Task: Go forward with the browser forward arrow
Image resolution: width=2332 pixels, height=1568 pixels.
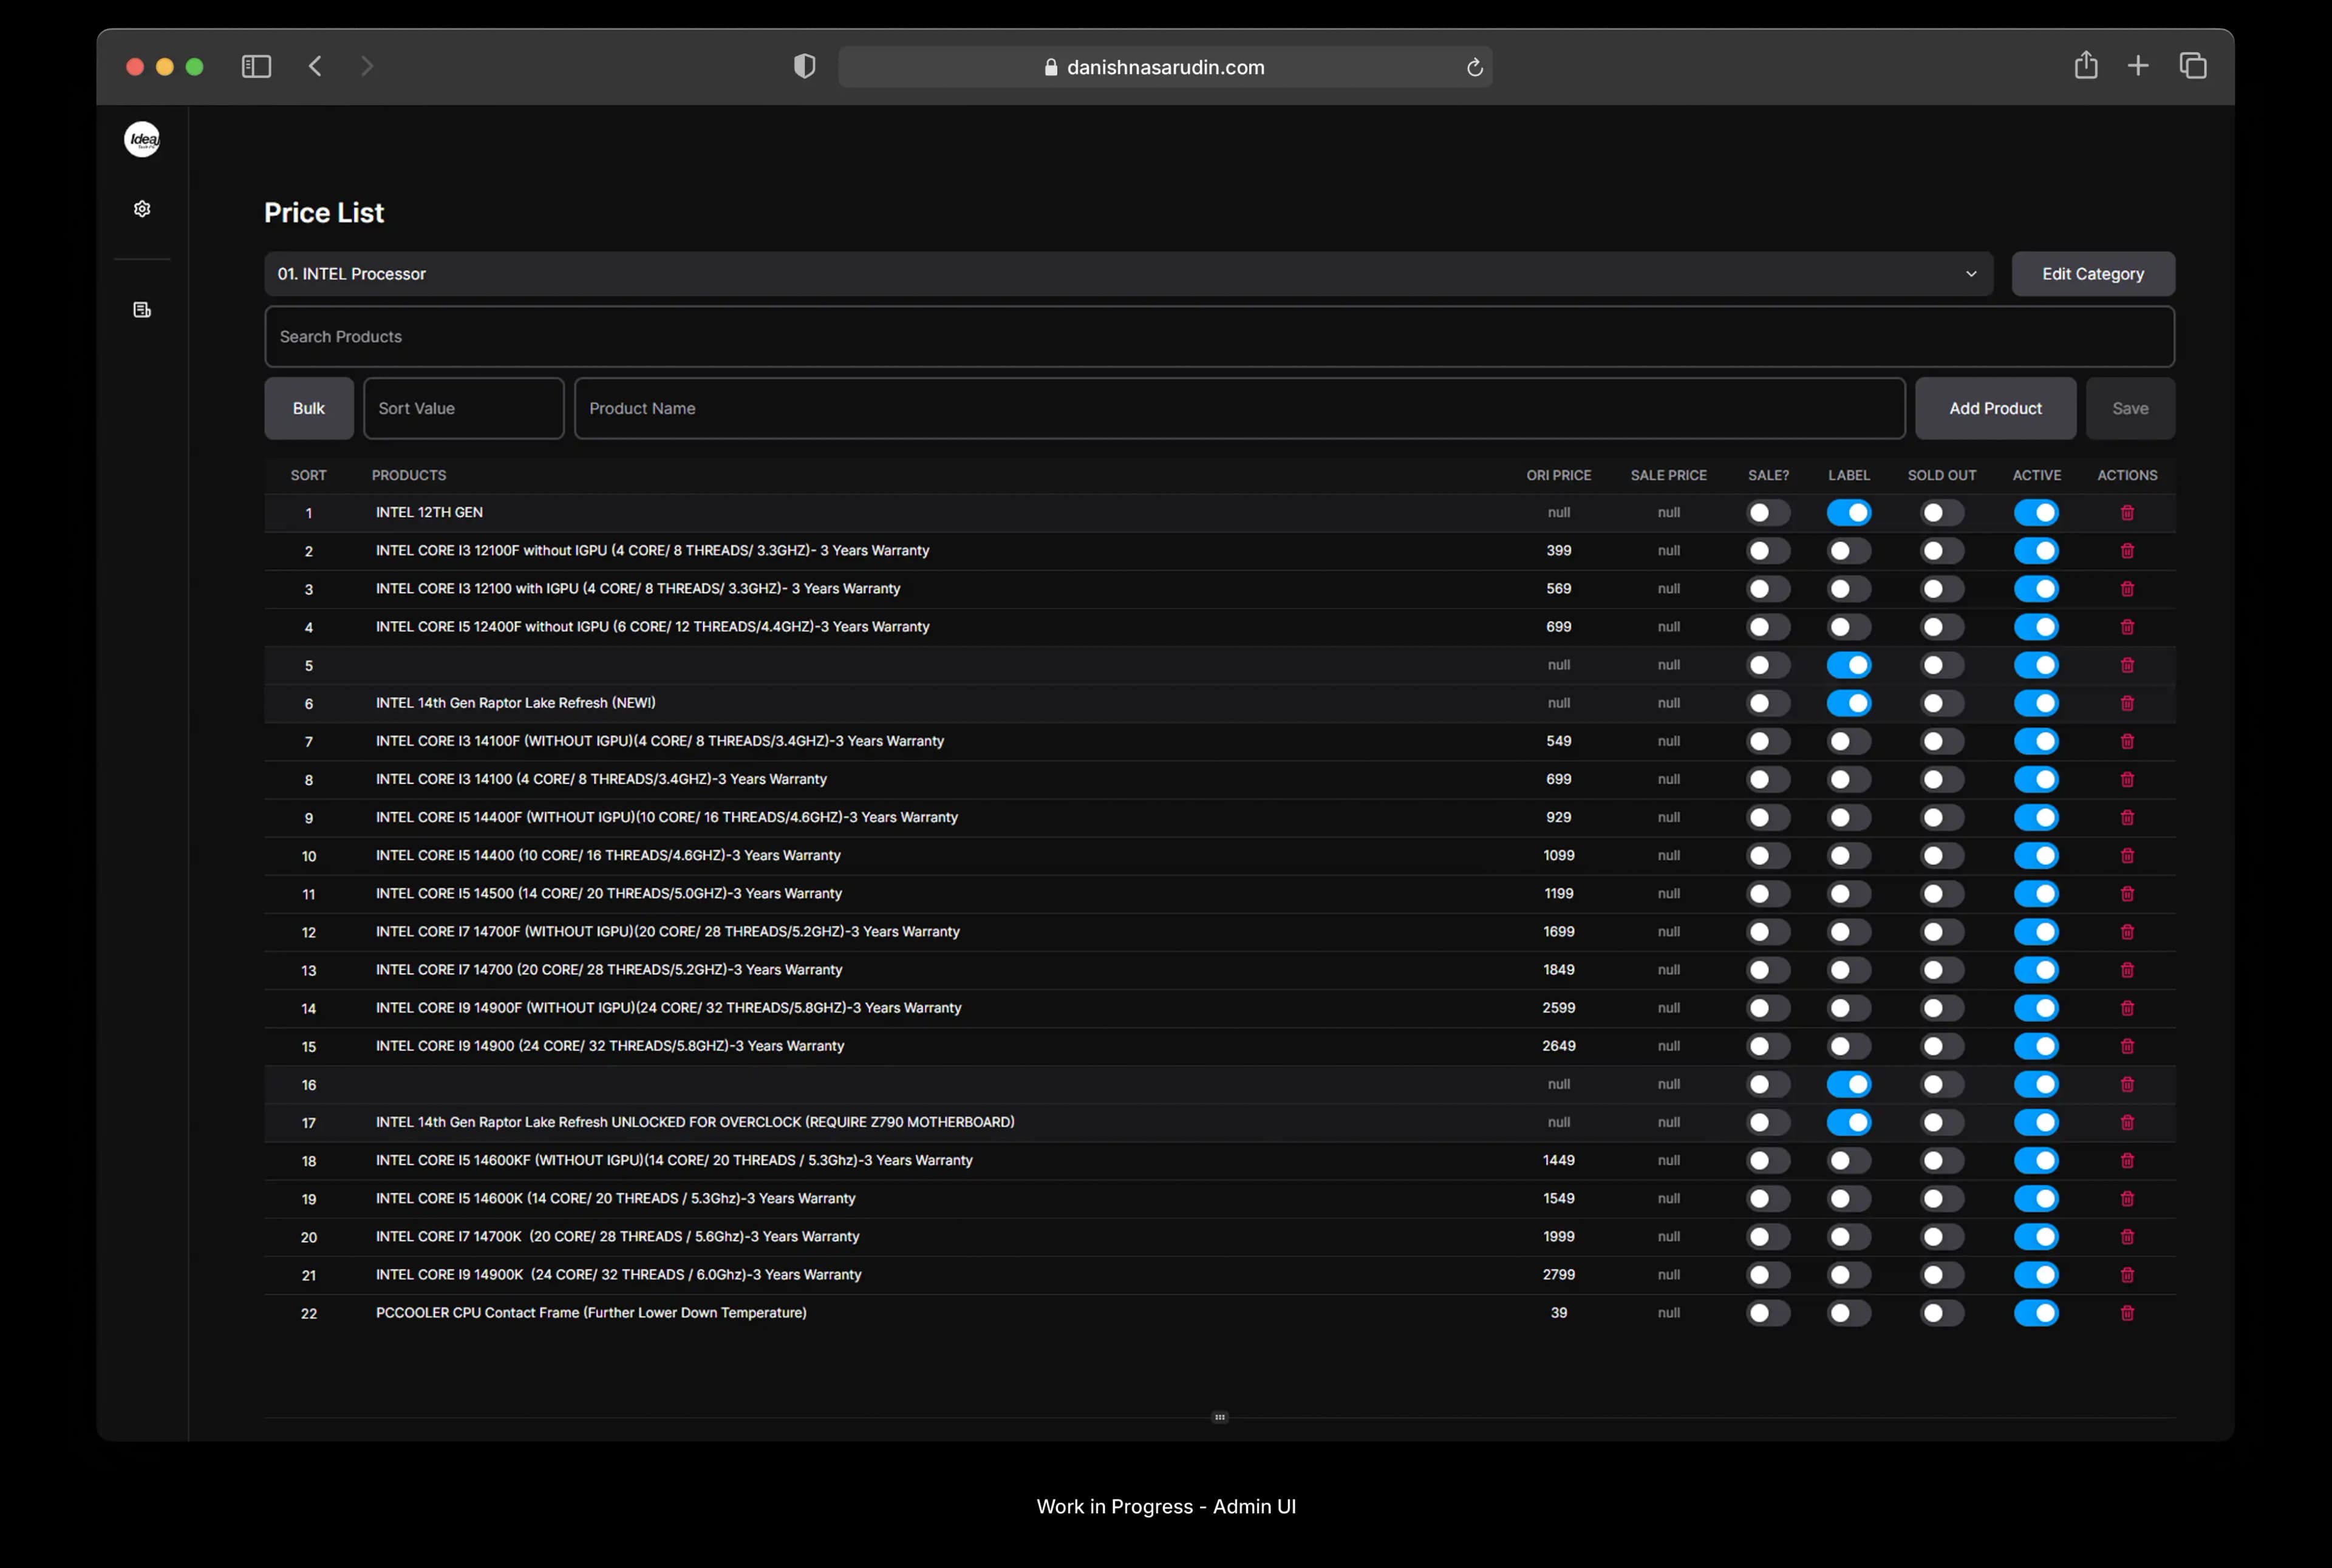Action: [x=367, y=66]
